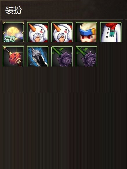The width and height of the screenshot is (127, 169).
Task: Select the last purple rose item
Action: coord(86,56)
